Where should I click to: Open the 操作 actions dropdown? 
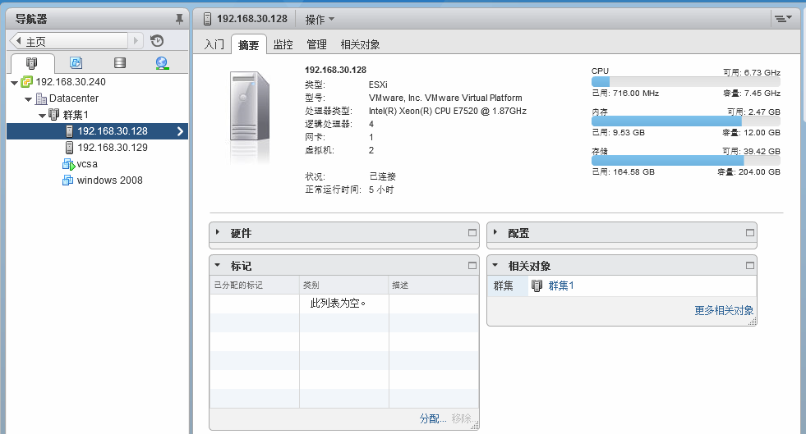tap(320, 20)
